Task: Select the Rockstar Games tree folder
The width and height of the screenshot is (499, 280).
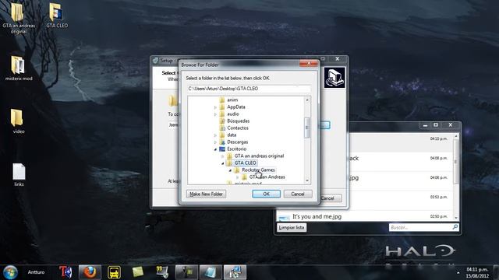Action: click(x=258, y=170)
